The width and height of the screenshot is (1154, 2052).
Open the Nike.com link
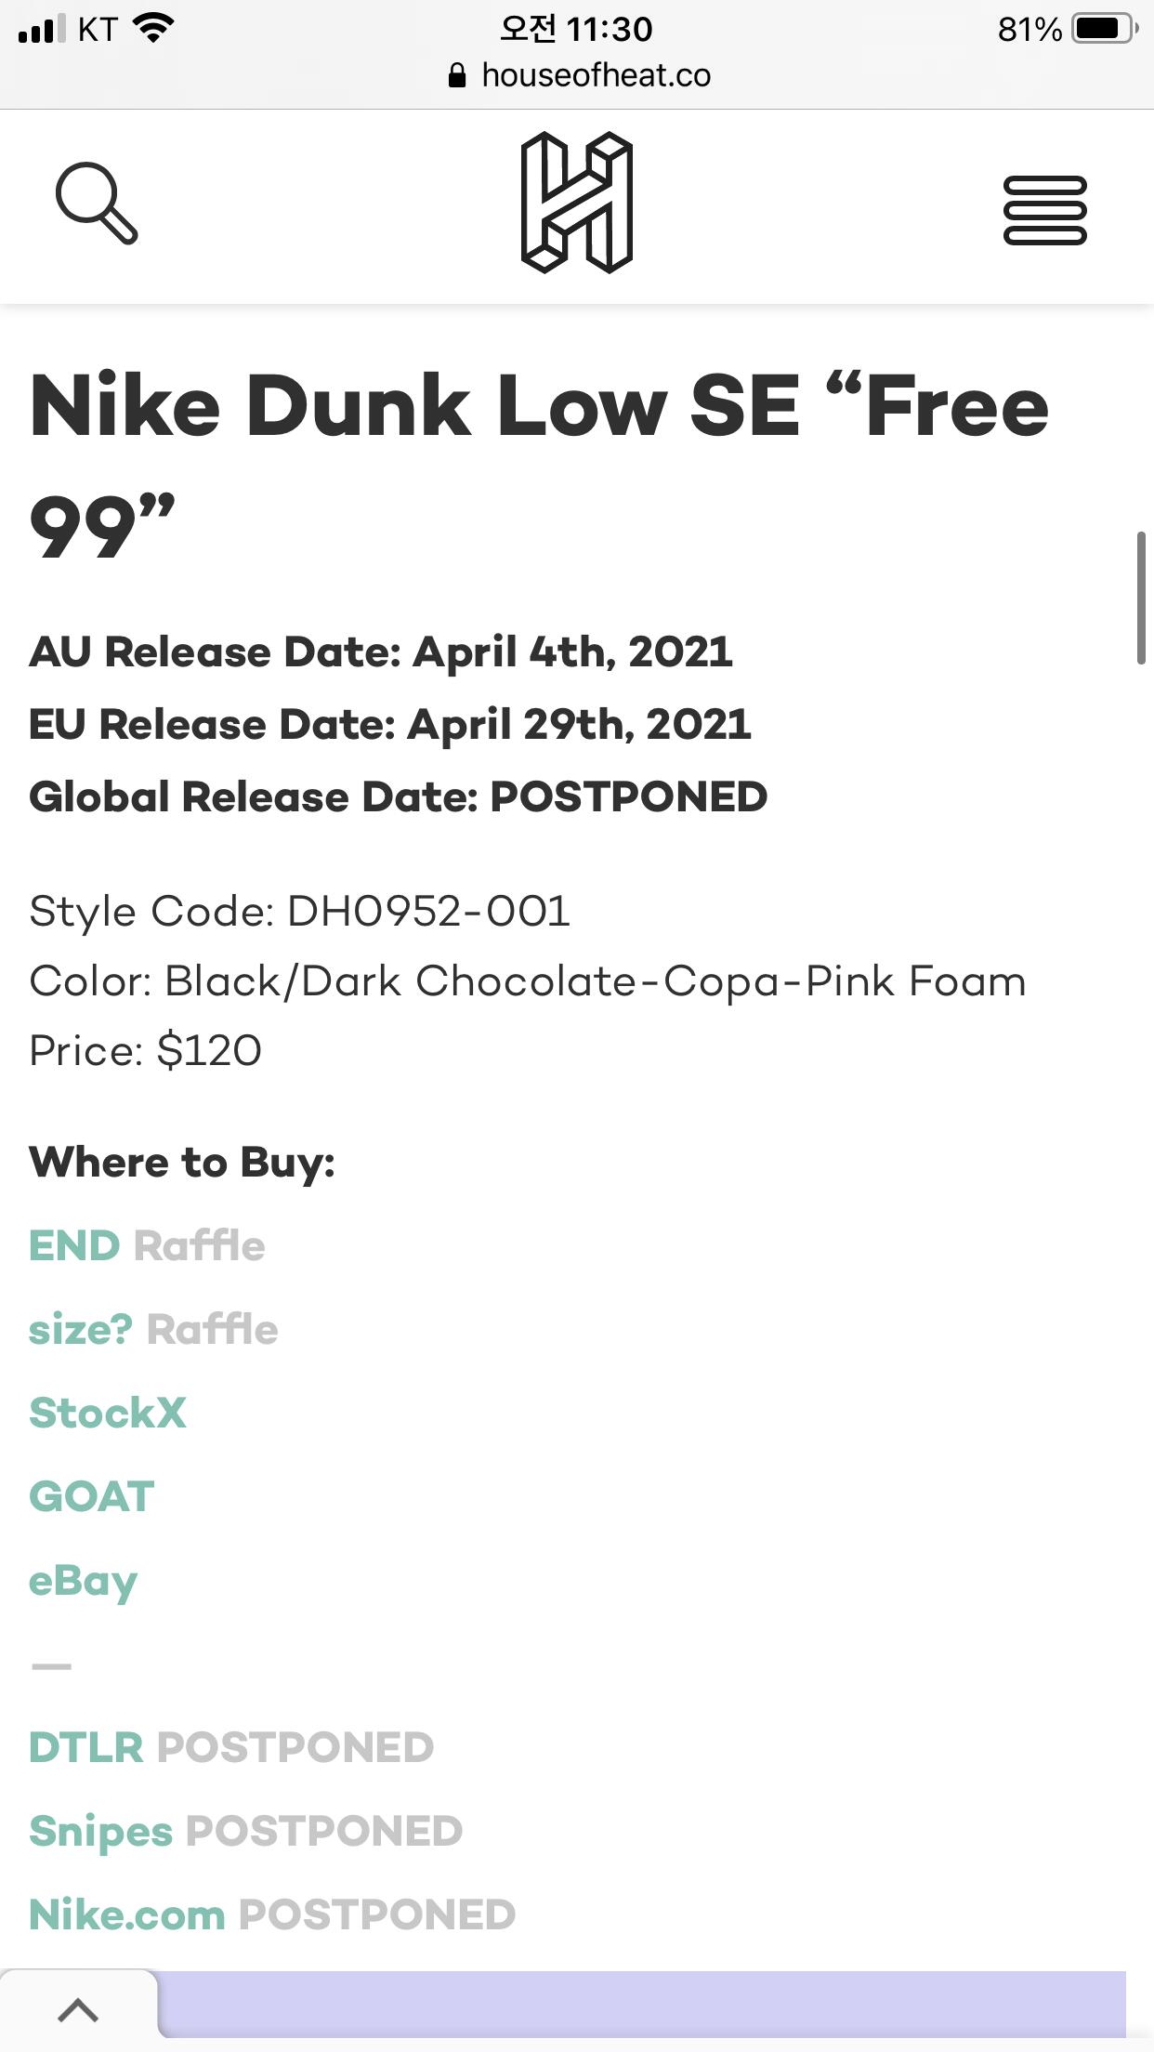click(x=127, y=1914)
